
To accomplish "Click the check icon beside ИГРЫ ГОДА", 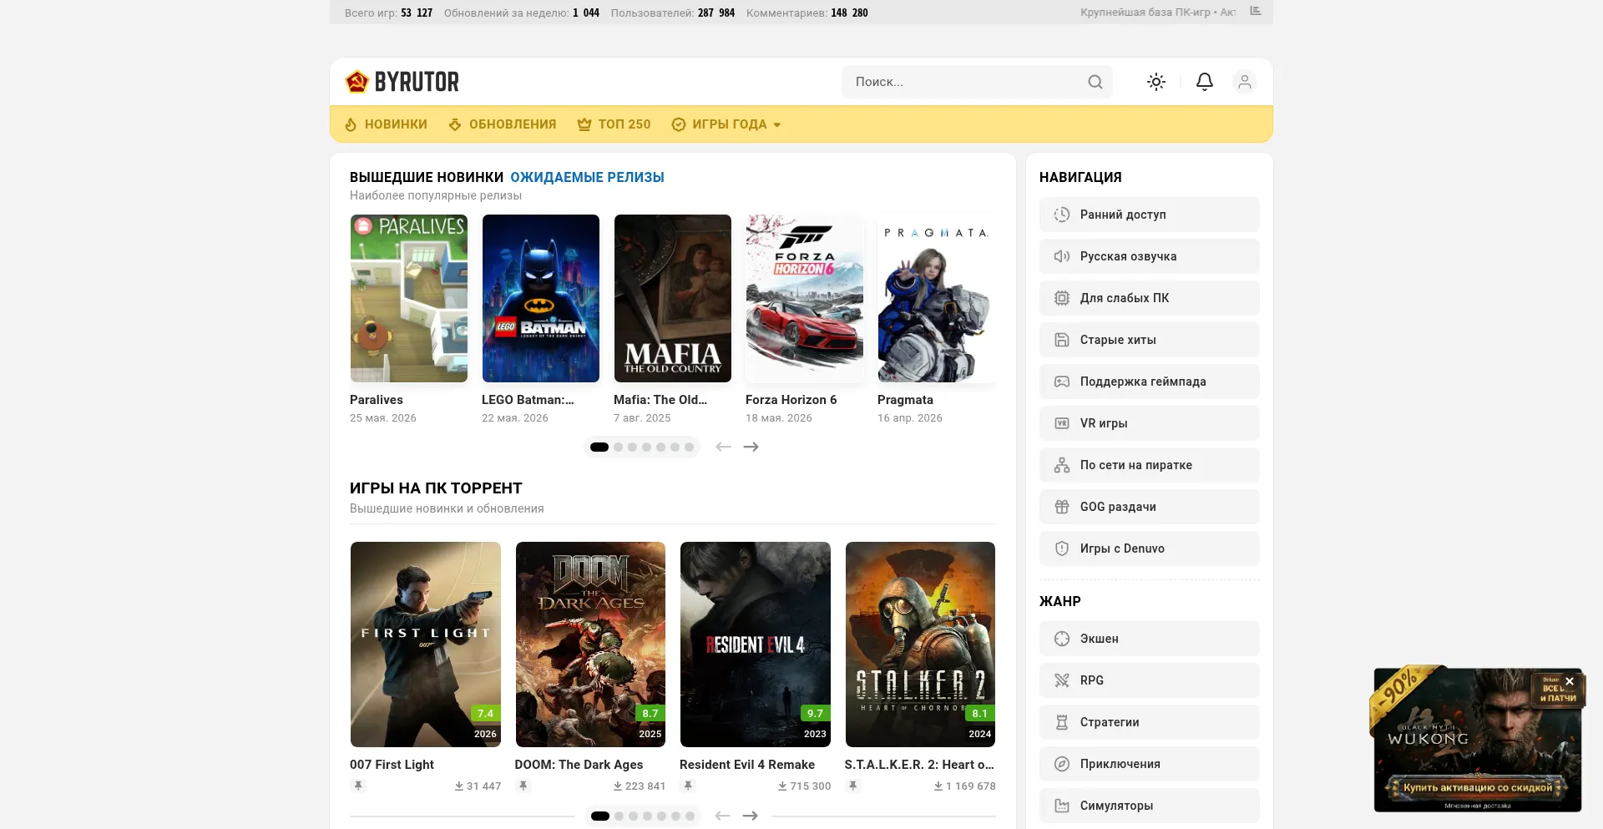I will [x=679, y=124].
